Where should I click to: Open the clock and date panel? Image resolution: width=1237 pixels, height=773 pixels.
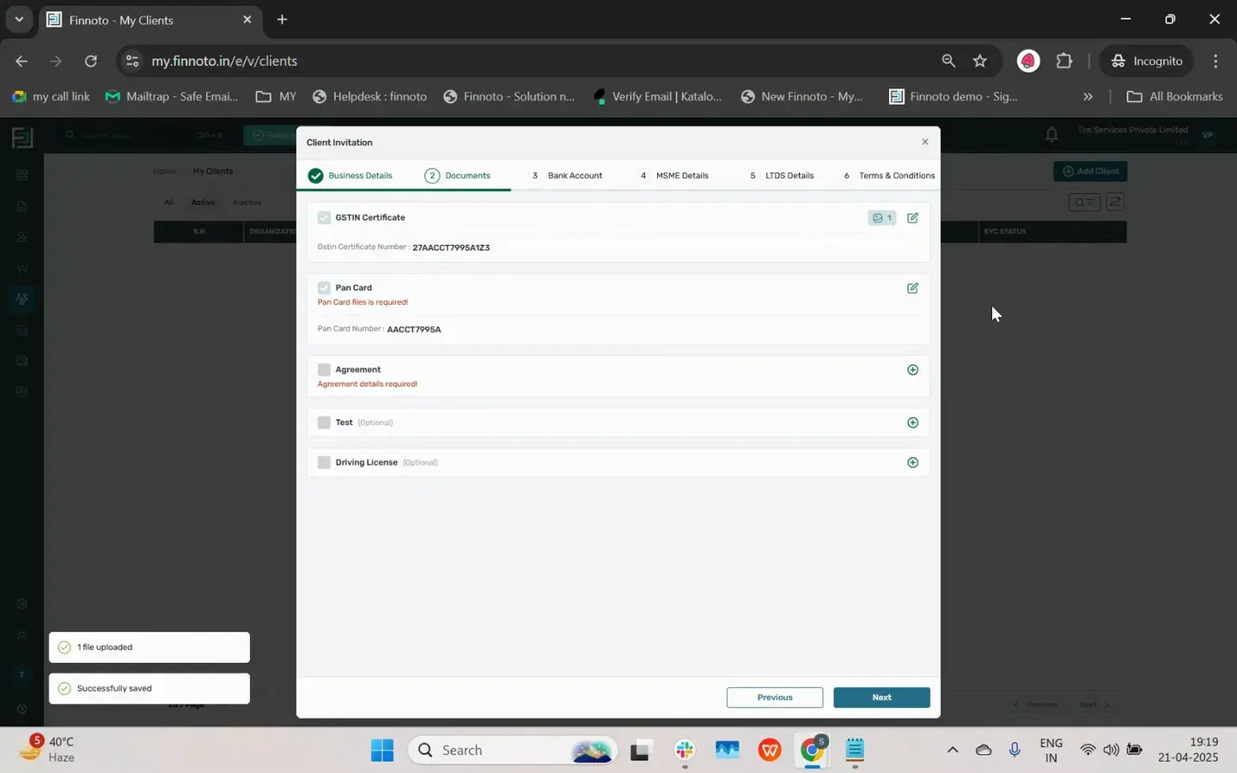(x=1187, y=750)
